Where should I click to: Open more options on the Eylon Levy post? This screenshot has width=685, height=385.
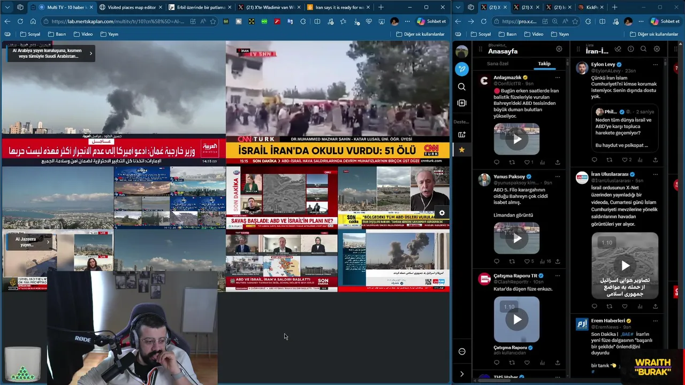pos(655,64)
